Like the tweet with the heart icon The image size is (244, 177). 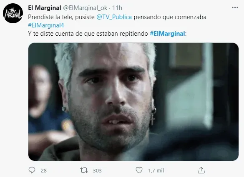(x=139, y=170)
